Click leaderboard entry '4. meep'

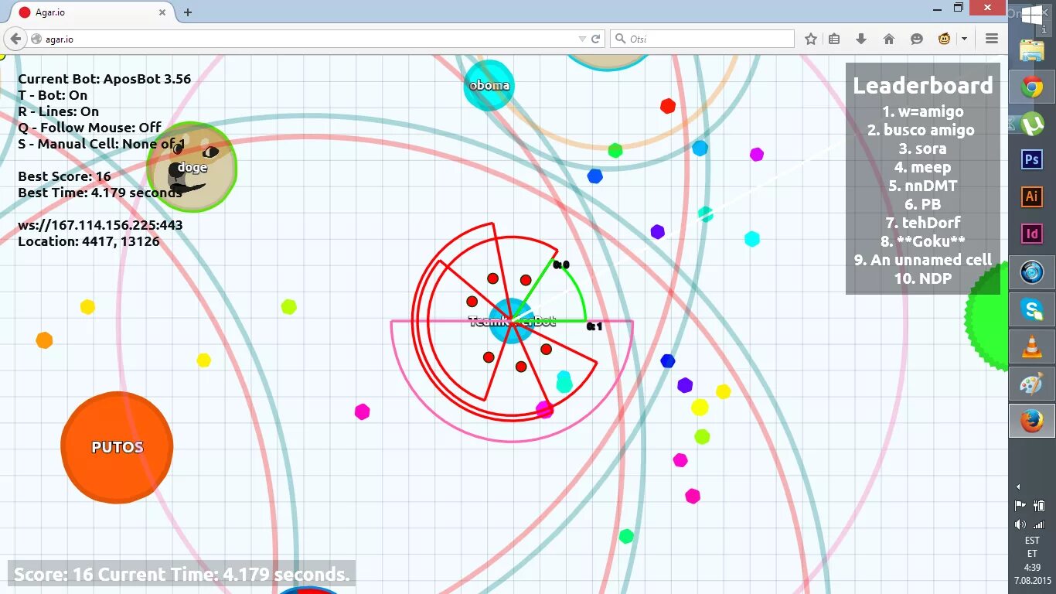pos(922,167)
